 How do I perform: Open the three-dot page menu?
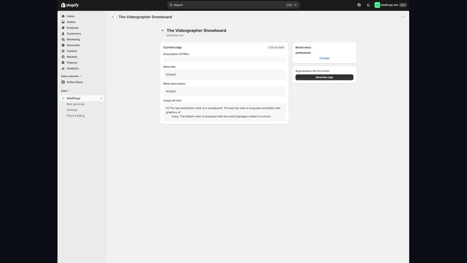tap(403, 17)
